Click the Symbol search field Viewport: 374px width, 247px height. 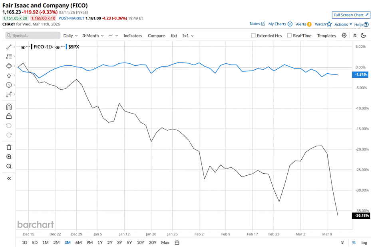pyautogui.click(x=33, y=35)
